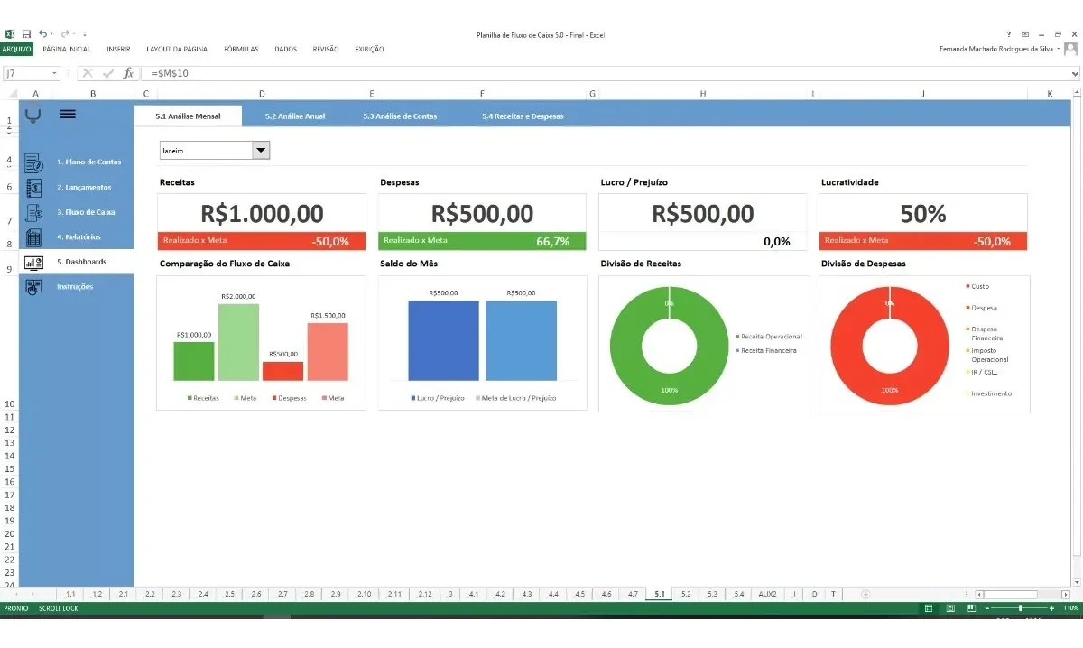Viewport: 1083px width, 648px height.
Task: Switch to Normal view in status bar
Action: [x=929, y=609]
